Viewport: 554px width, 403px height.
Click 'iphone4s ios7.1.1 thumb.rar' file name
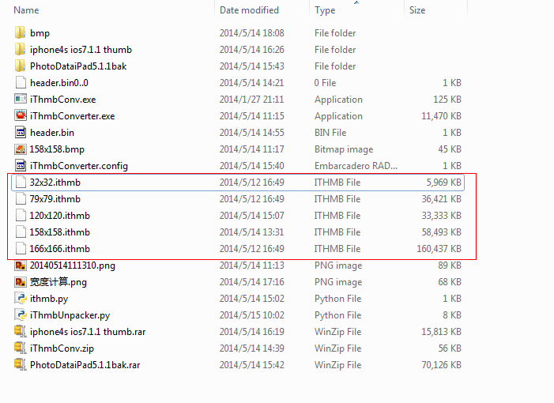pos(88,332)
